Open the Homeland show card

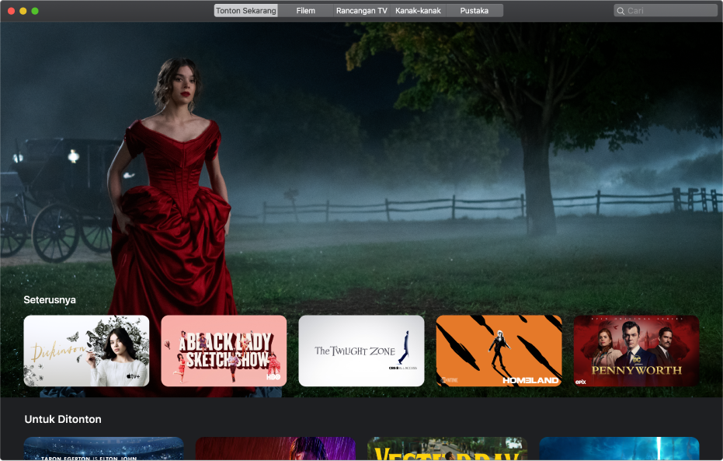(x=499, y=351)
